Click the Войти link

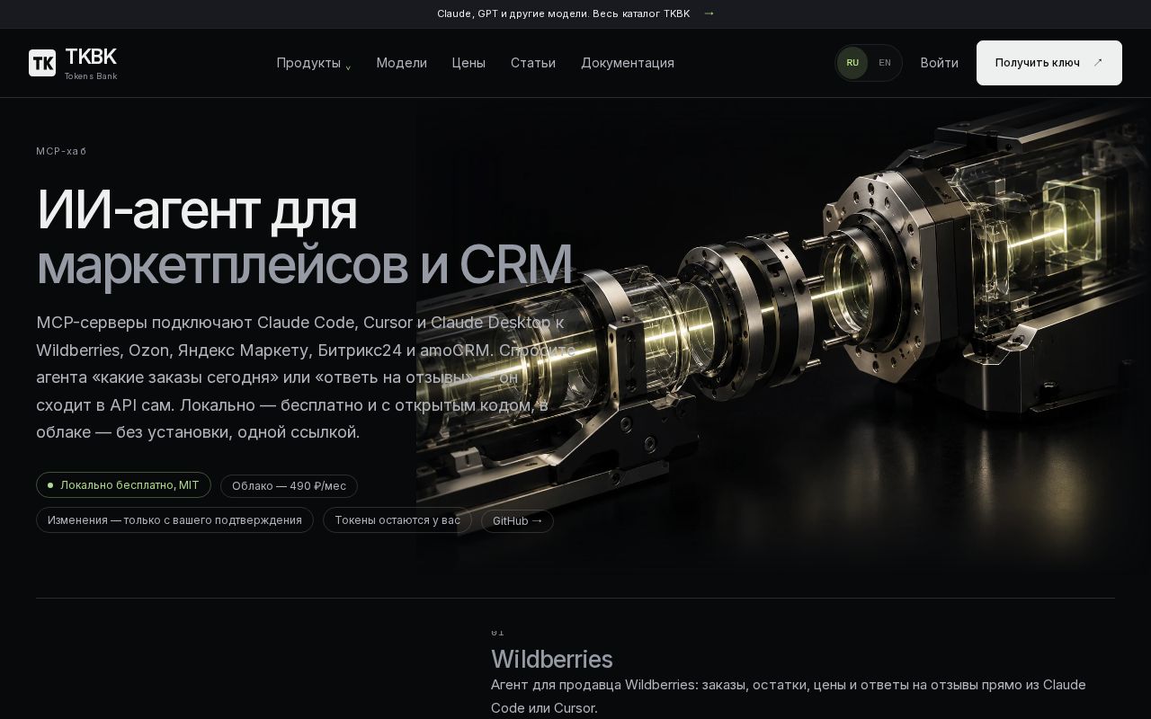[939, 63]
